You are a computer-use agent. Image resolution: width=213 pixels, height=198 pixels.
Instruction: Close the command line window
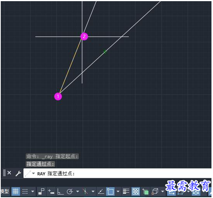coord(9,173)
